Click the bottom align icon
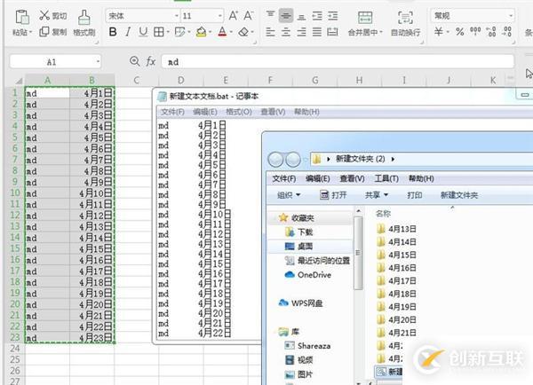The width and height of the screenshot is (533, 385). point(301,16)
